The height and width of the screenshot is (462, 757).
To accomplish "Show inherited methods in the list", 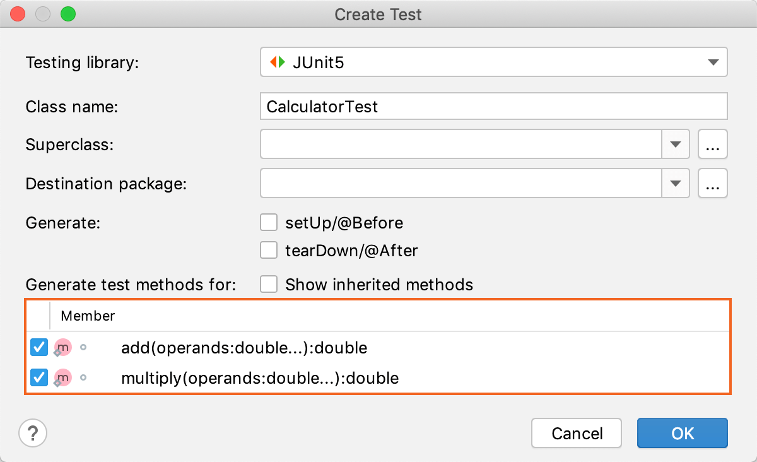I will point(269,284).
